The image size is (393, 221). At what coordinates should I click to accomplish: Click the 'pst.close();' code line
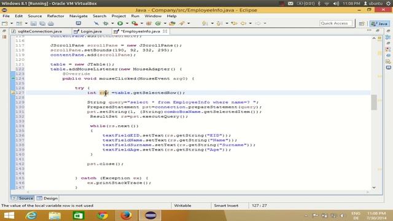105,164
